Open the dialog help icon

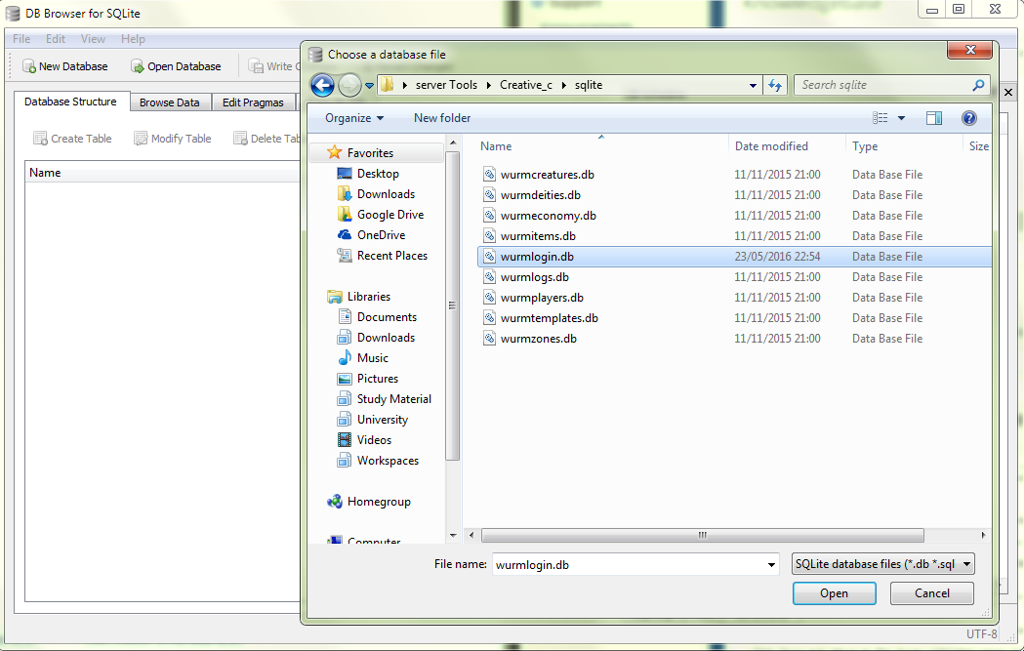[969, 118]
